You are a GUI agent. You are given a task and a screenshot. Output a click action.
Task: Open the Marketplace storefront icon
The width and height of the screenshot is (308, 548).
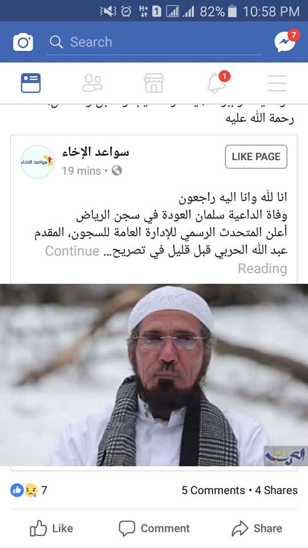[153, 83]
